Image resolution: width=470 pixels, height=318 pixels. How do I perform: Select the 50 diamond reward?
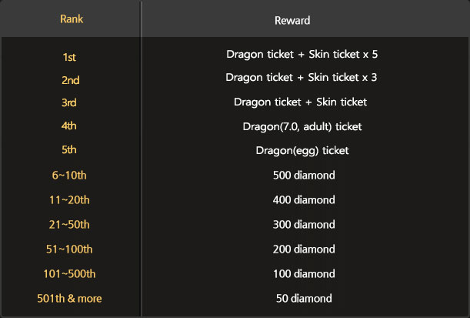(303, 298)
